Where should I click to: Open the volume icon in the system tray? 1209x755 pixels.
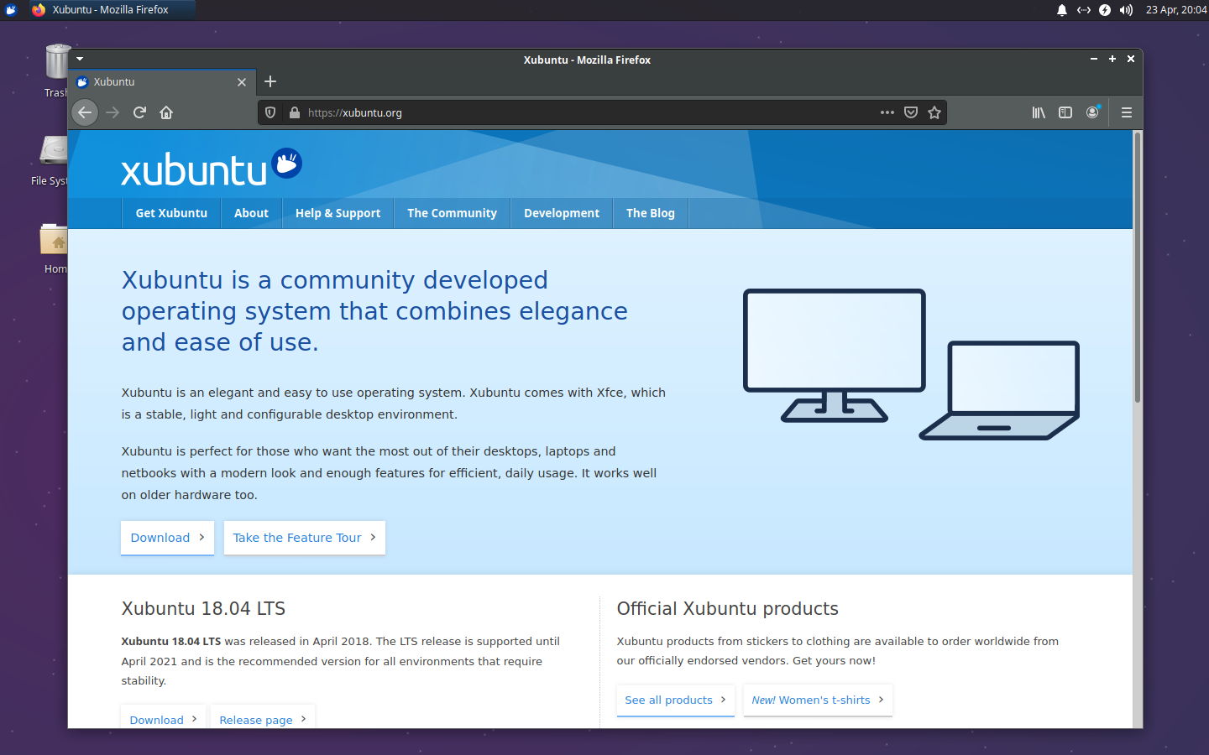tap(1125, 10)
